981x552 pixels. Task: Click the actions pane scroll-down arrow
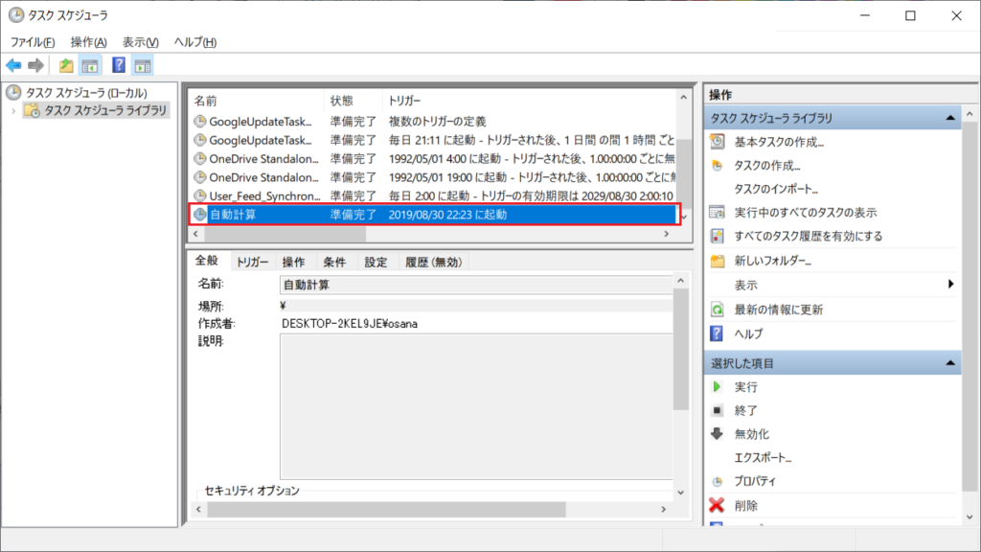point(970,517)
